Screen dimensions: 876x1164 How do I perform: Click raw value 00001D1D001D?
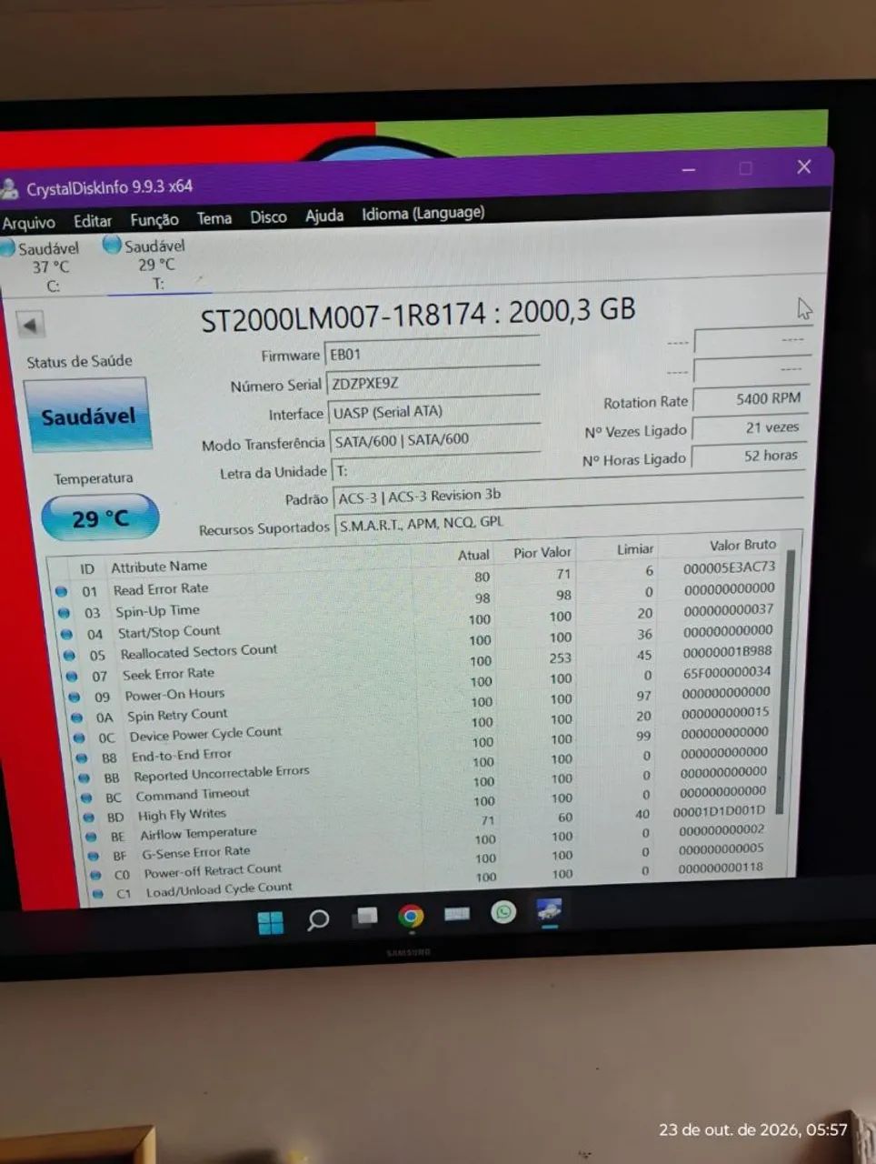(x=720, y=810)
